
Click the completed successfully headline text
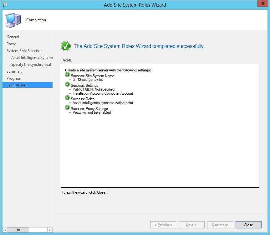click(139, 46)
